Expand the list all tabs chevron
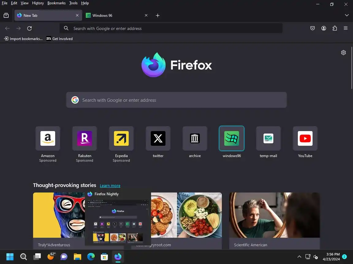This screenshot has width=353, height=264. pos(347,15)
